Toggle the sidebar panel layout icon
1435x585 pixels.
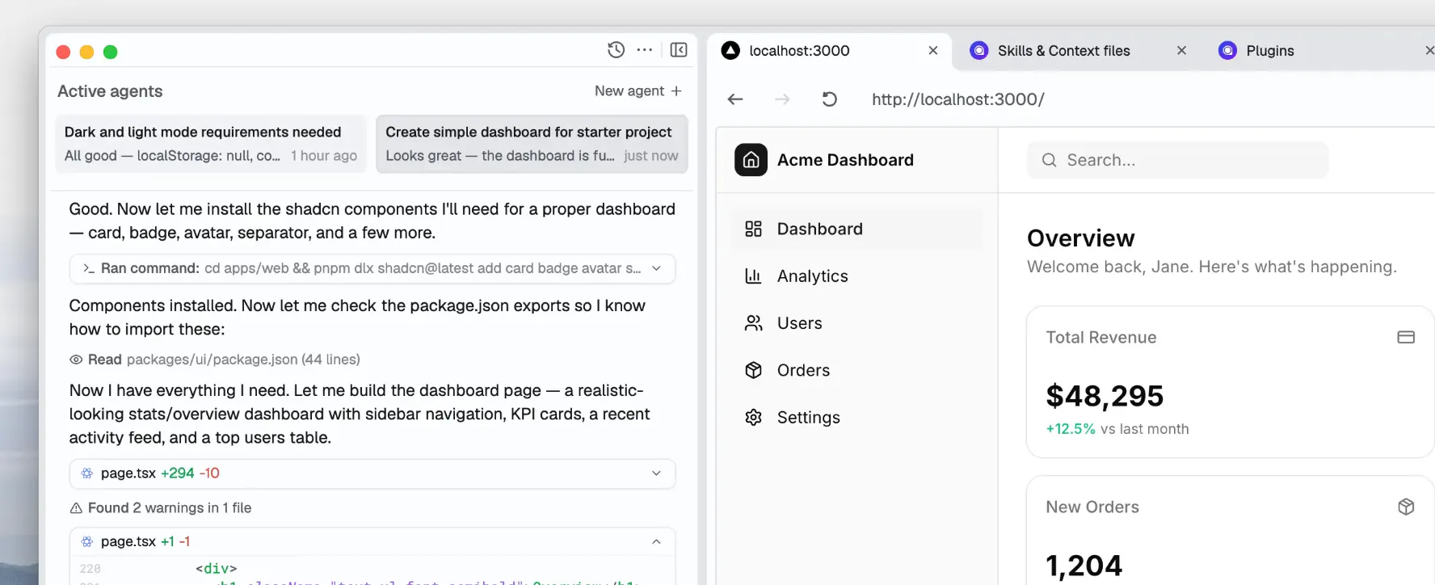pos(679,50)
